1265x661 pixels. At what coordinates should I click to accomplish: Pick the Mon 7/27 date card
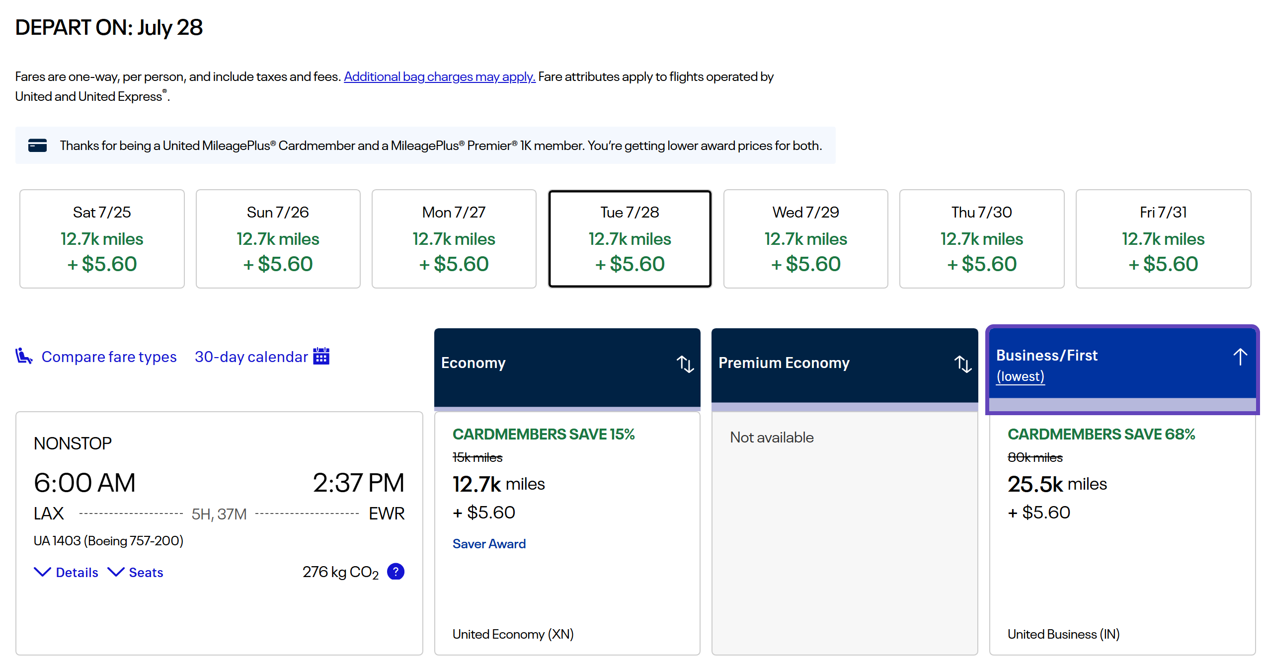click(x=454, y=239)
